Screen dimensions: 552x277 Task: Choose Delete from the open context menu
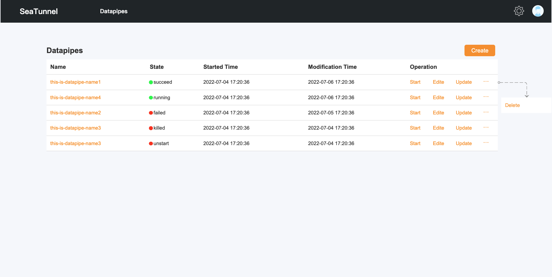(x=512, y=105)
